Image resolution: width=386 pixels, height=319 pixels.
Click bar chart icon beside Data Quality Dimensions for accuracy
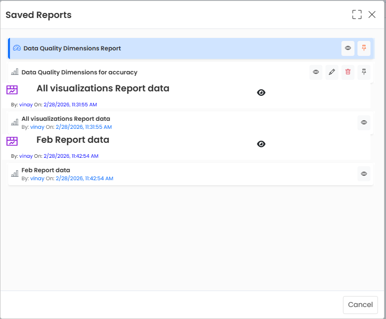pyautogui.click(x=15, y=72)
